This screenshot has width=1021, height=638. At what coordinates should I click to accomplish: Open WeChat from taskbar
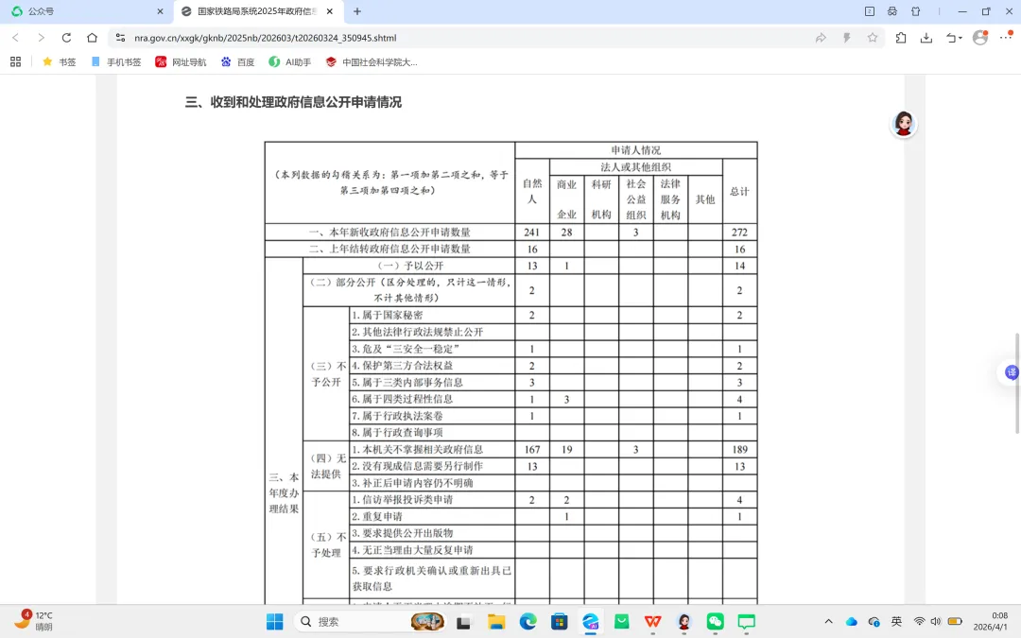715,622
